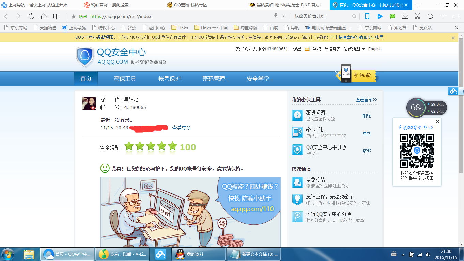Viewport: 464px width, 261px height.
Task: Reload the page with the refresh icon
Action: 31,16
